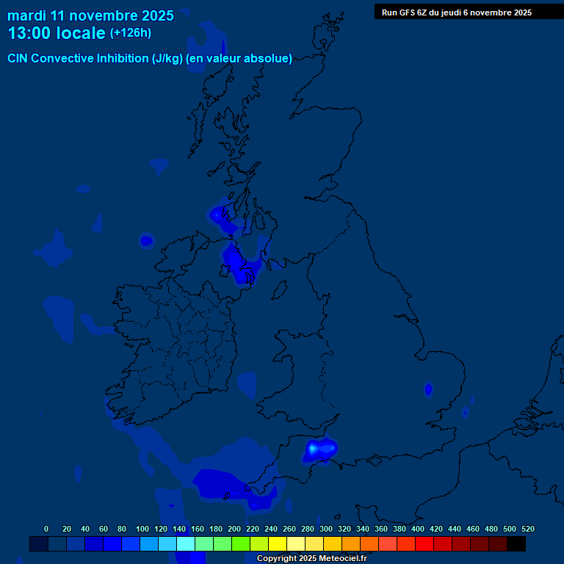
Task: Select the bright yellow legend swatch
Action: pos(277,544)
